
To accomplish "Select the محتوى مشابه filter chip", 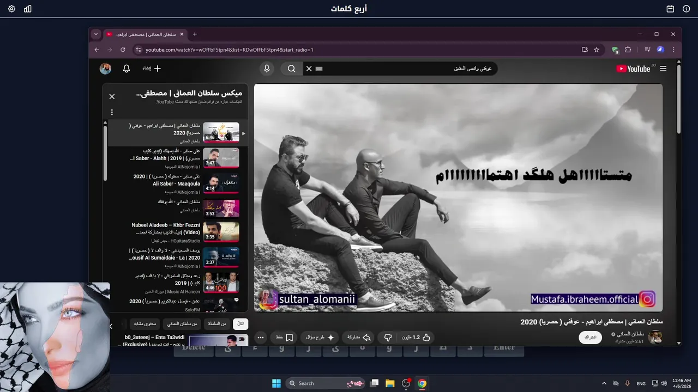I will (146, 324).
